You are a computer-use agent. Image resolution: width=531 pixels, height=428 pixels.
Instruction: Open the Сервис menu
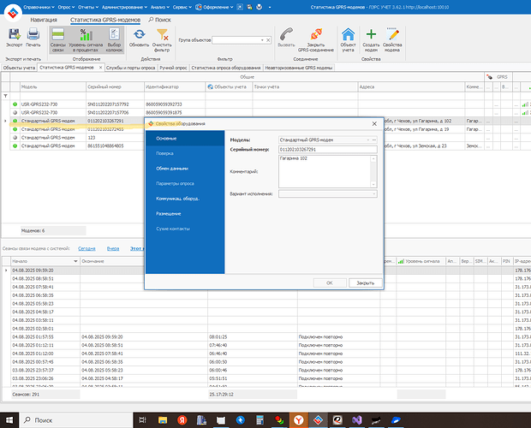click(x=182, y=7)
